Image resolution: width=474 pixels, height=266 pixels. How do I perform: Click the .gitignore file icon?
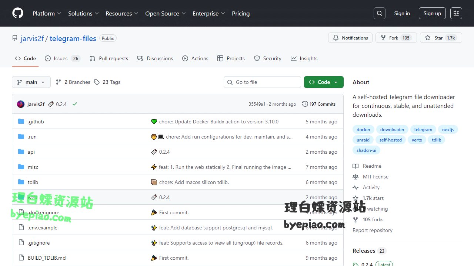click(x=21, y=243)
